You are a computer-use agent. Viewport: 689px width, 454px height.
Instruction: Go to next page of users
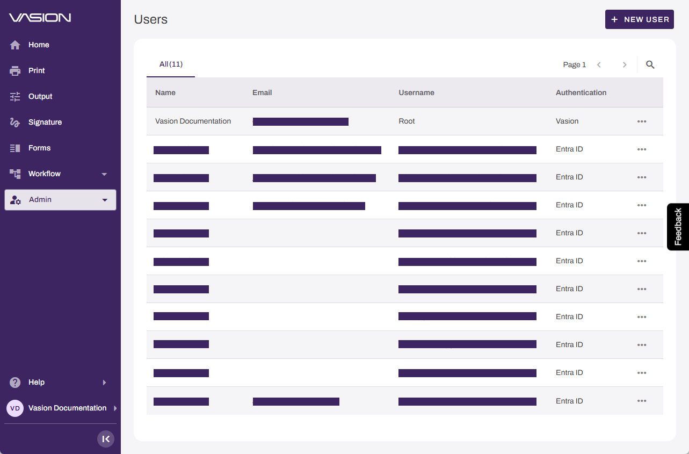625,64
